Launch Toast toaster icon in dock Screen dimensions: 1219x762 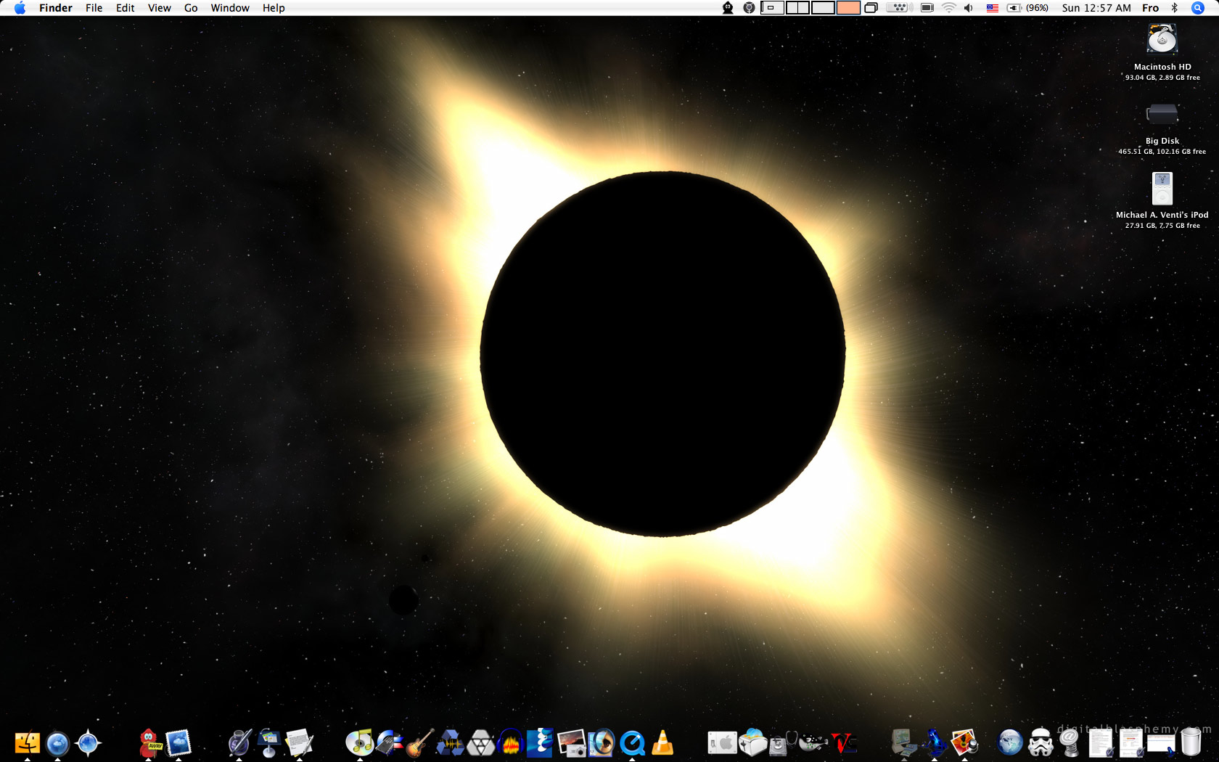pos(753,743)
